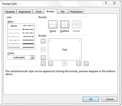Toggle diagonal up border button
This screenshot has width=122, height=106.
click(43, 64)
